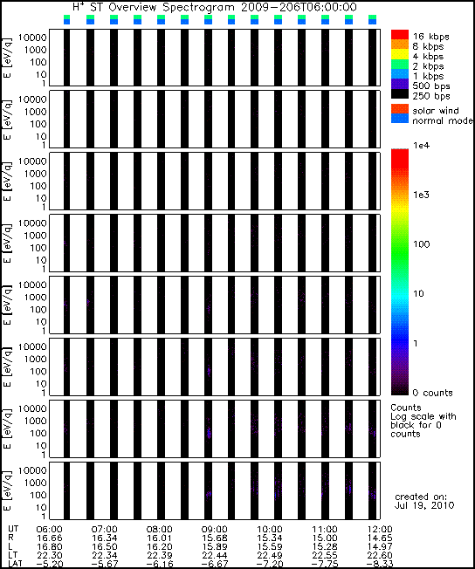Click the UT value 08:00
The width and height of the screenshot is (475, 569).
[x=160, y=530]
